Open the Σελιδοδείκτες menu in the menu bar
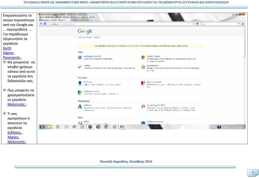Image resolution: width=259 pixels, height=178 pixels. click(x=76, y=17)
